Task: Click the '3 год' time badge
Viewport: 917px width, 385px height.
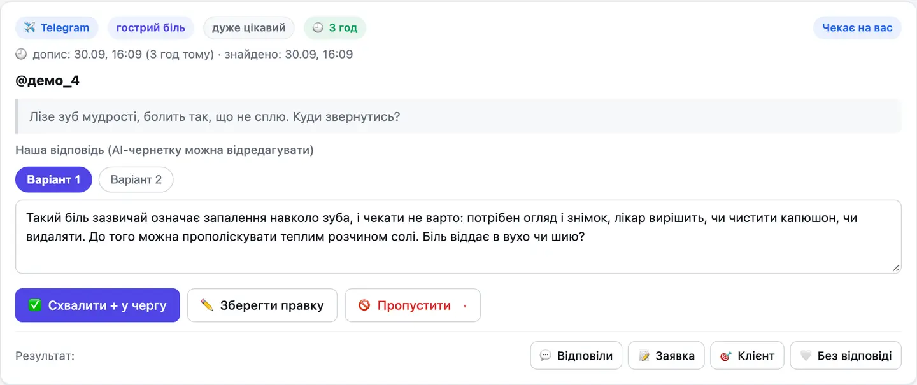Action: [x=335, y=28]
